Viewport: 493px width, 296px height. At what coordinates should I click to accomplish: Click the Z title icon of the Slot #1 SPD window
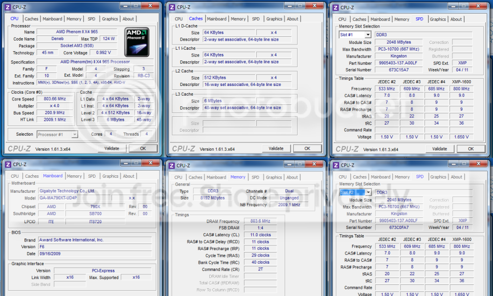tap(336, 7)
